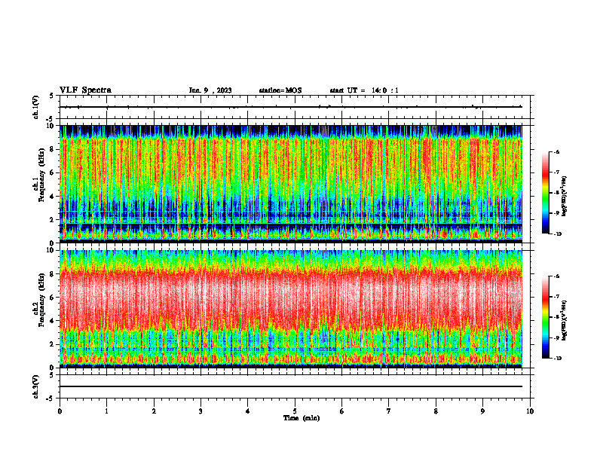Click the "-6" label on ch.1 color bar
Image resolution: width=597 pixels, height=461 pixels.
(x=557, y=151)
